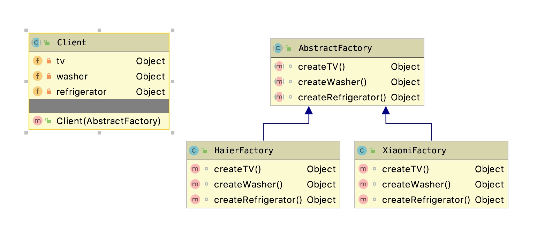
Task: Select createWasher() in AbstractFactory
Action: (x=332, y=82)
